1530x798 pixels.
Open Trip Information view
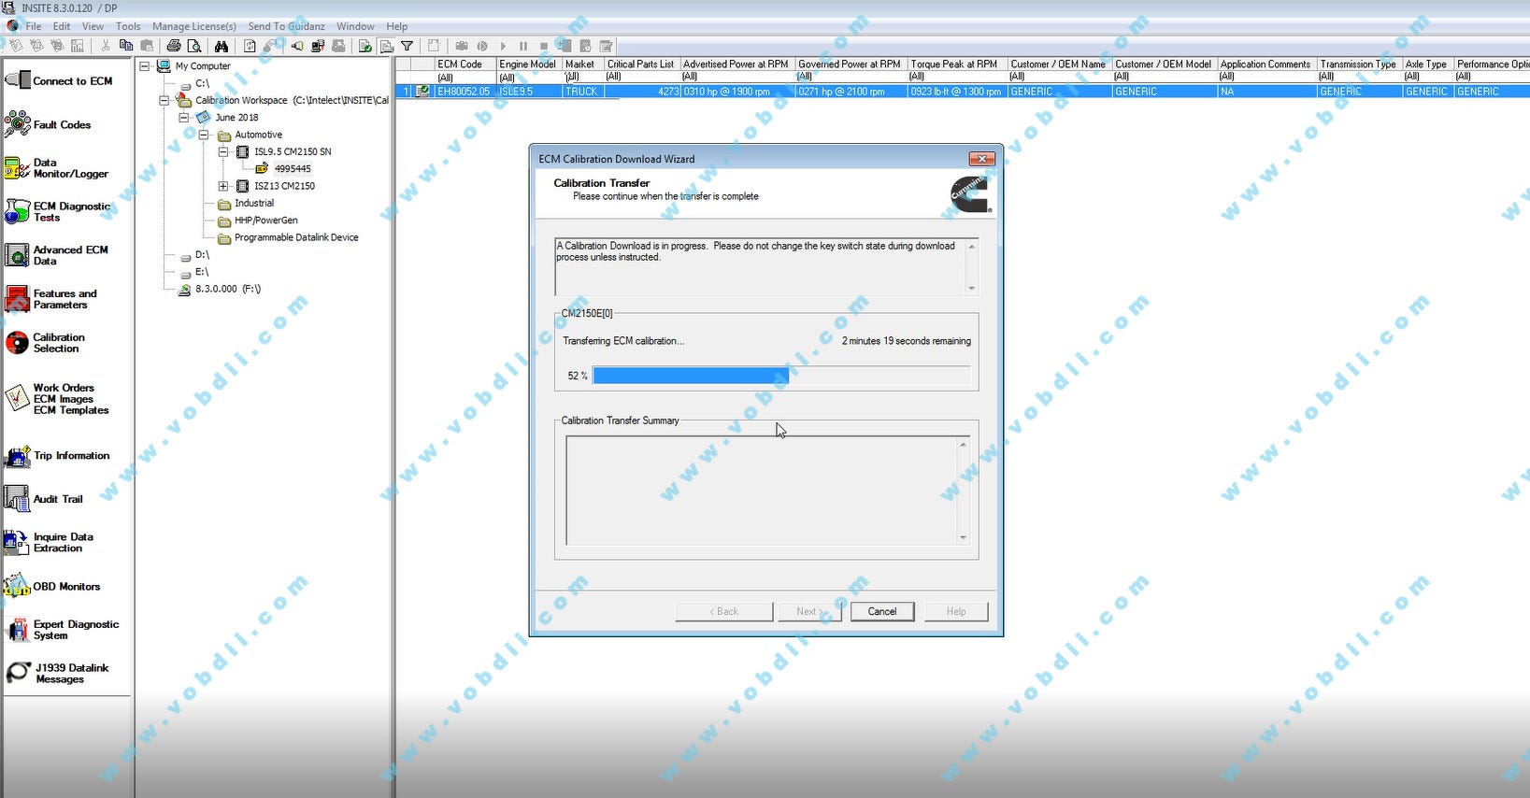(57, 456)
